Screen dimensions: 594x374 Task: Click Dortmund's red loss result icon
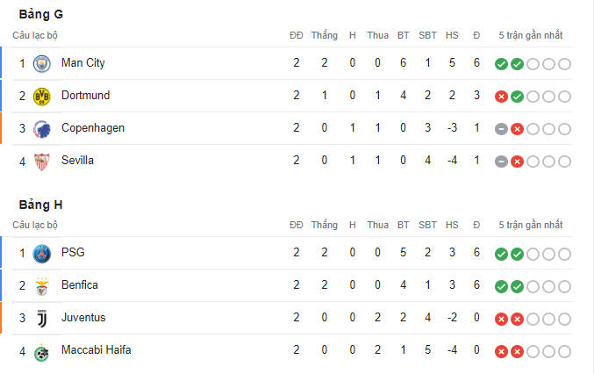[501, 97]
